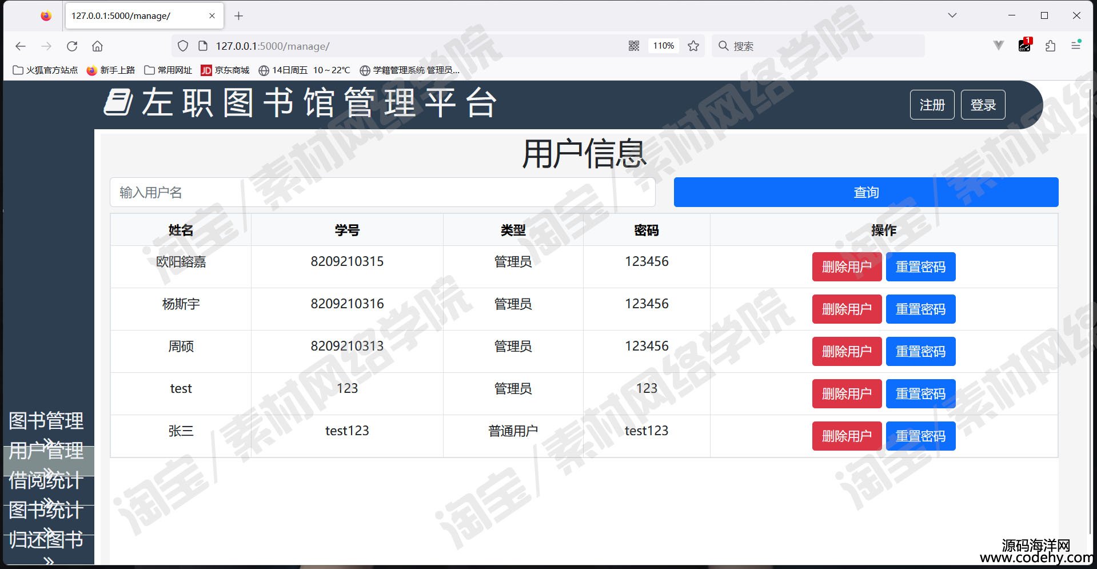Viewport: 1097px width, 569px height.
Task: Click student number 8209210315
Action: 347,261
